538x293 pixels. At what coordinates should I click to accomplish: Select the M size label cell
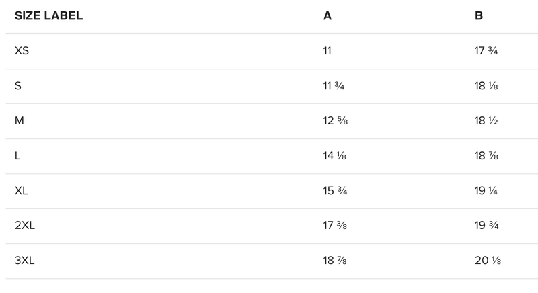click(20, 121)
